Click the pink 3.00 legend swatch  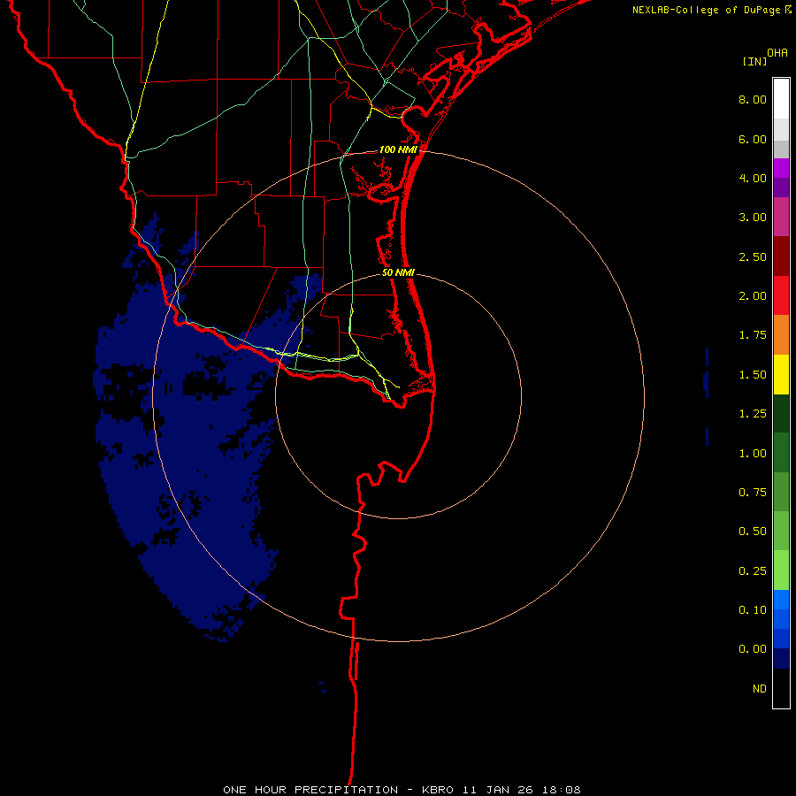(x=781, y=217)
